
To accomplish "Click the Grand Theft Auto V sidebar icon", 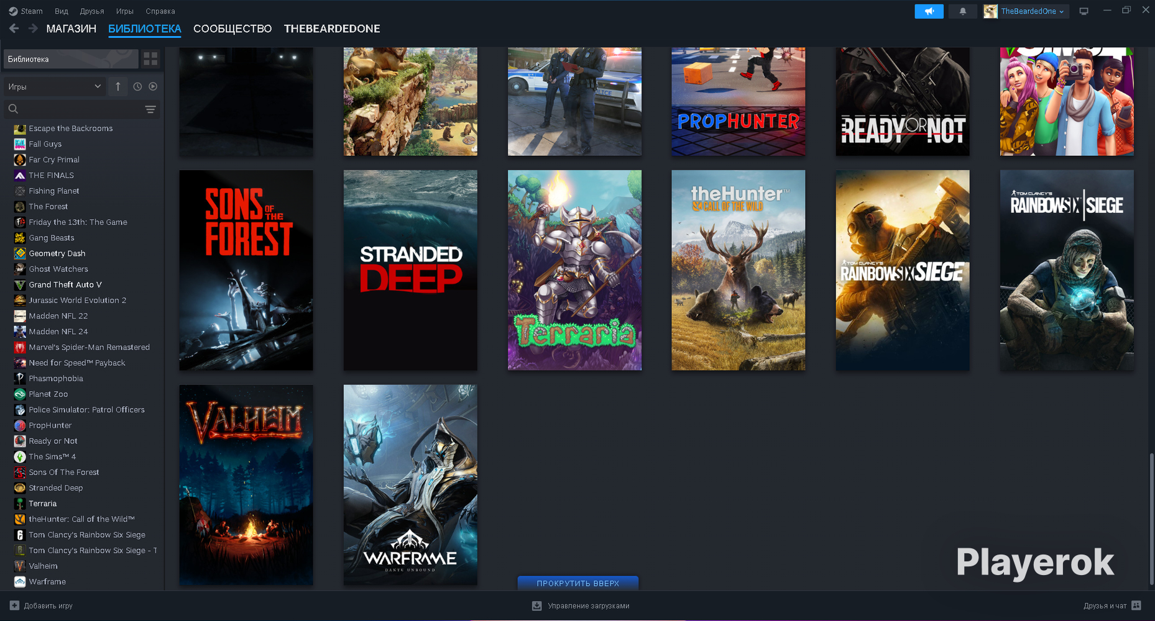I will pos(20,284).
